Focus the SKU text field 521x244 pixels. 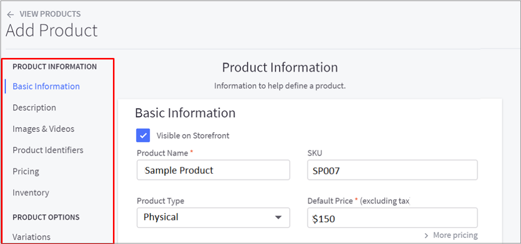tap(392, 170)
